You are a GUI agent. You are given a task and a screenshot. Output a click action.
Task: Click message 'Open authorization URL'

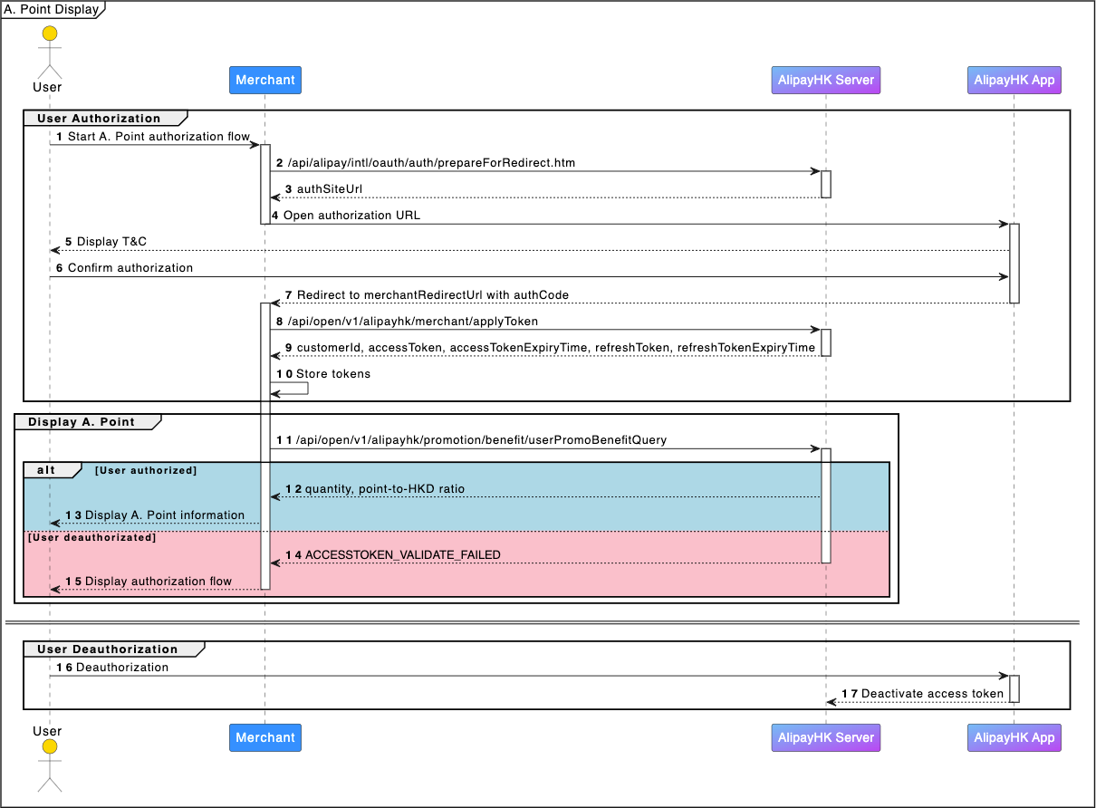(351, 216)
